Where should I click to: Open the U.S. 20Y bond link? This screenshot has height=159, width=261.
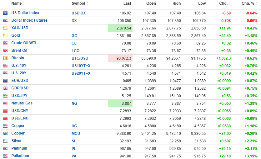(19, 73)
